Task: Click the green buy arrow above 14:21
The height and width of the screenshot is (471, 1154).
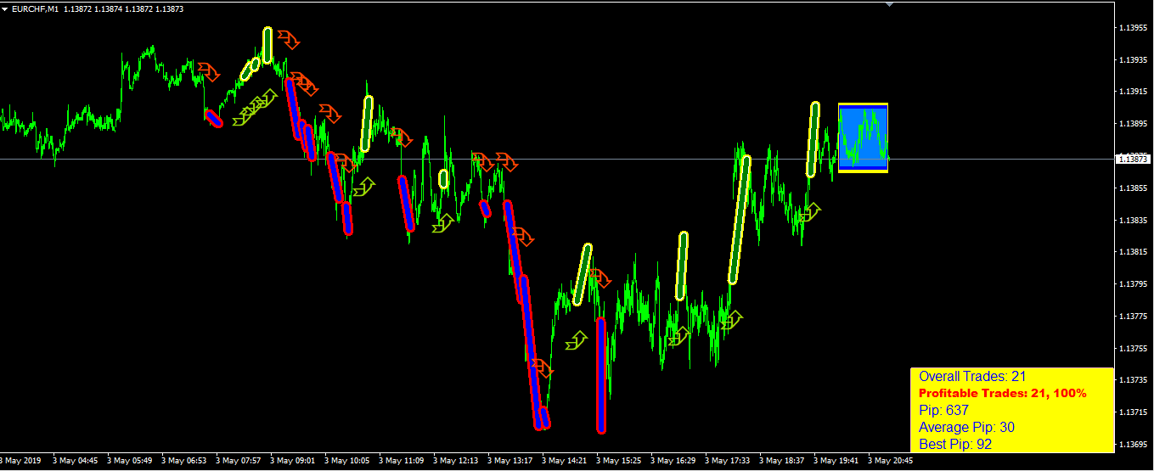Action: click(x=576, y=340)
